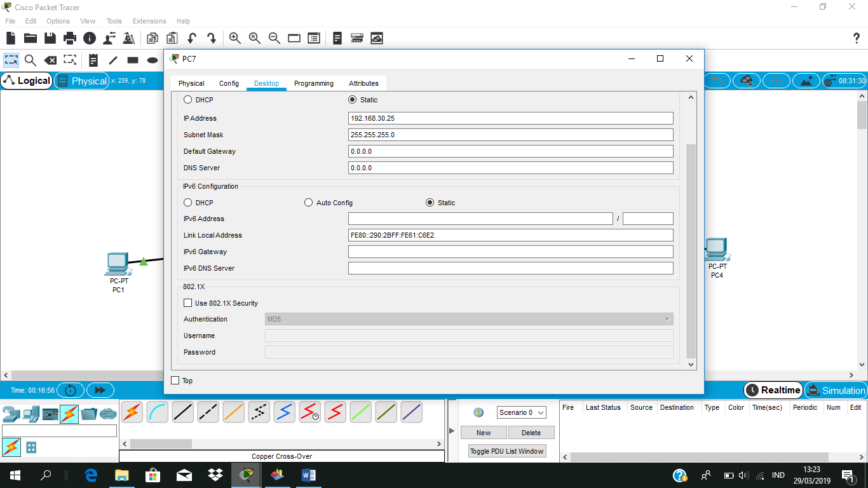Select the Draw Rectangle tool
The image size is (868, 488).
[133, 60]
